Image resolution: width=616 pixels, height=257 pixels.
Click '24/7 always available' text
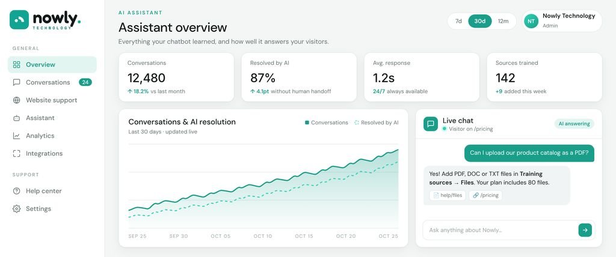click(400, 91)
